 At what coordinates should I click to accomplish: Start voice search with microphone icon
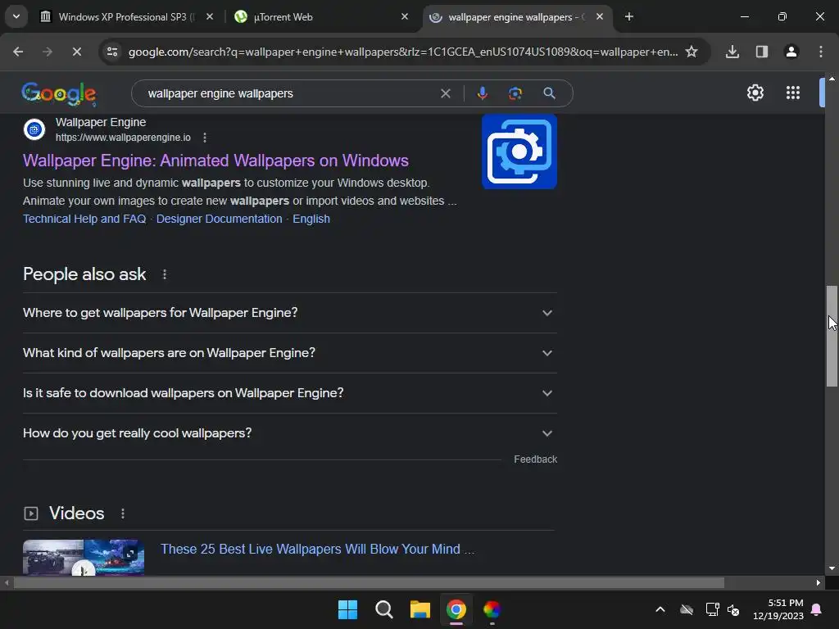(x=482, y=93)
